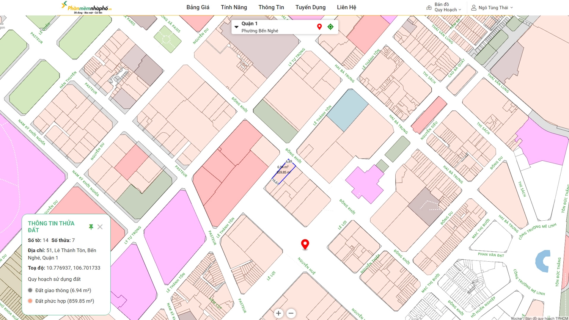
Task: Click the red marker on the map
Action: (x=305, y=244)
